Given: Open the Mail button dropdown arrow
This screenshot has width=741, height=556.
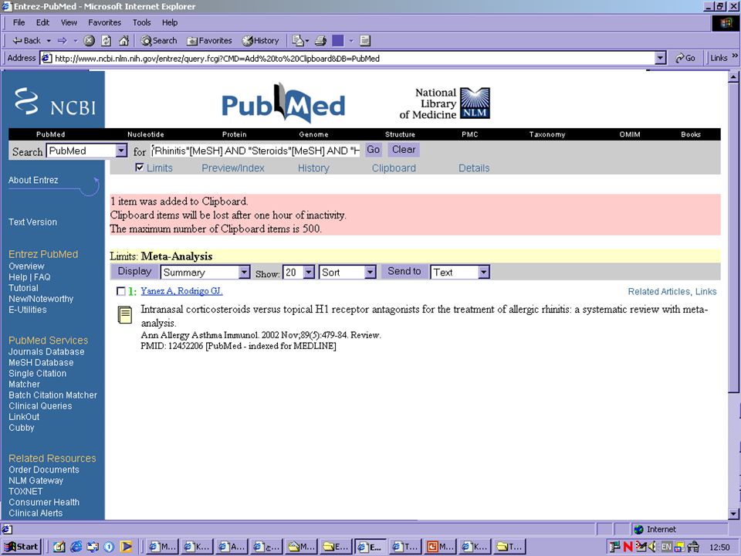Looking at the screenshot, I should [x=307, y=41].
